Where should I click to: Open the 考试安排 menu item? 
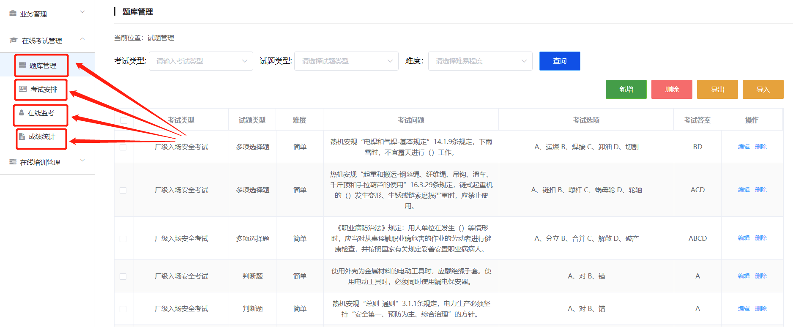tap(44, 90)
